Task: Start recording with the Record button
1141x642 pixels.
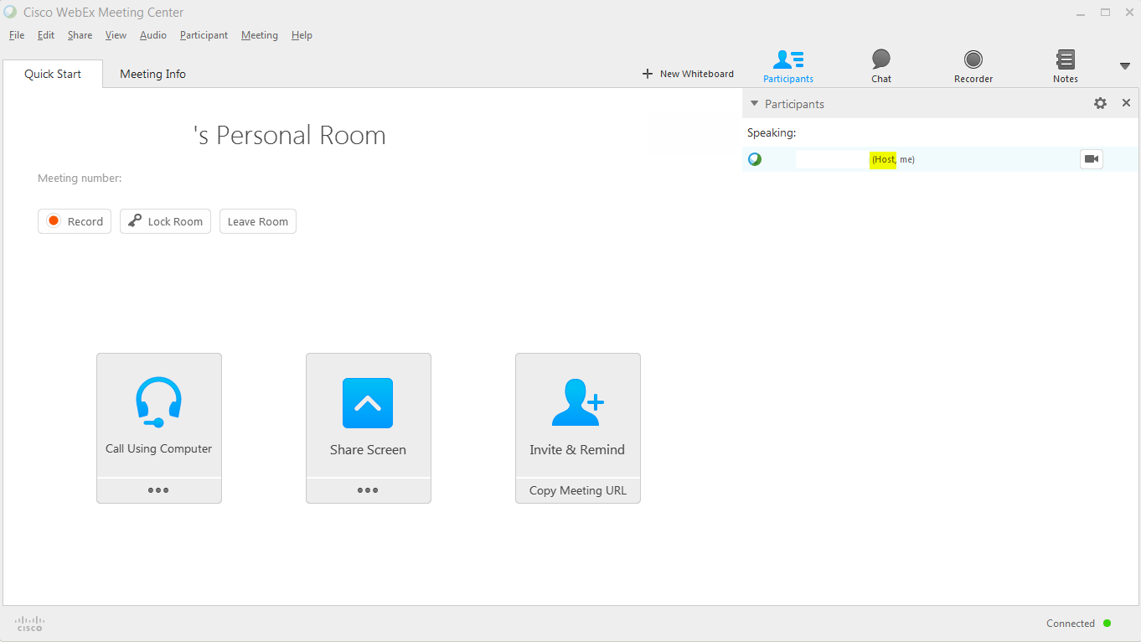Action: (x=75, y=221)
